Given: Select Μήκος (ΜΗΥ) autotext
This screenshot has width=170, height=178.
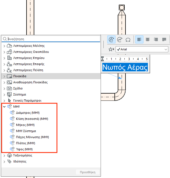Looking at the screenshot, I should (x=51, y=125).
